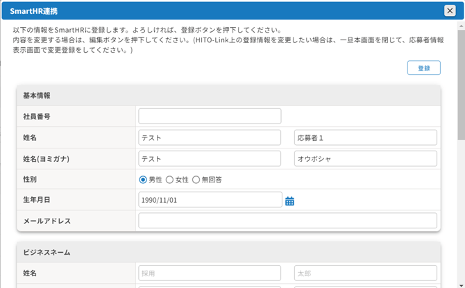Close the SmartHR連携 dialog
The width and height of the screenshot is (465, 288).
tap(450, 10)
